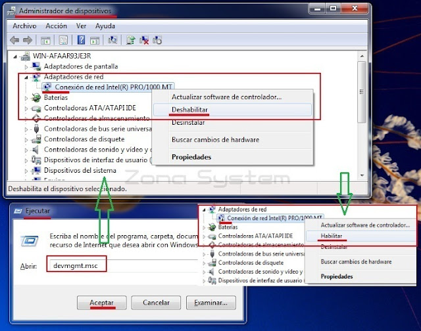This screenshot has height=331, width=421.
Task: Choose Actualizar software de controlador in upper context menu
Action: pyautogui.click(x=232, y=97)
